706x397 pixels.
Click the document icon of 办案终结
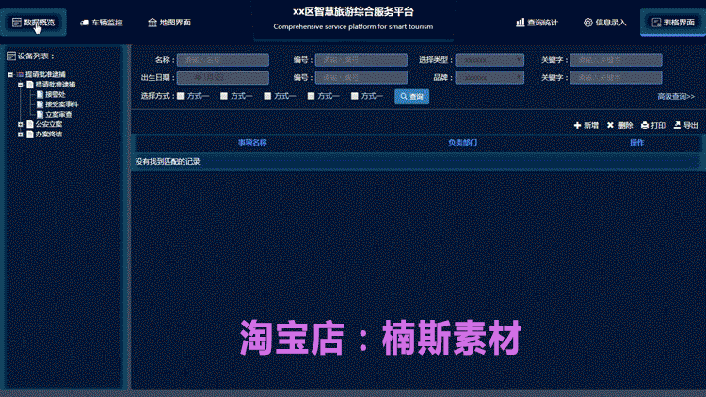coord(30,135)
